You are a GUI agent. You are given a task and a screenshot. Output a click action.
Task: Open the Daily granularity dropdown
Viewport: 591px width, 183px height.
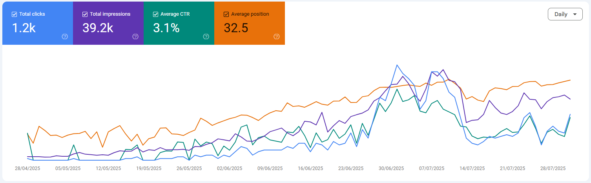click(x=565, y=14)
